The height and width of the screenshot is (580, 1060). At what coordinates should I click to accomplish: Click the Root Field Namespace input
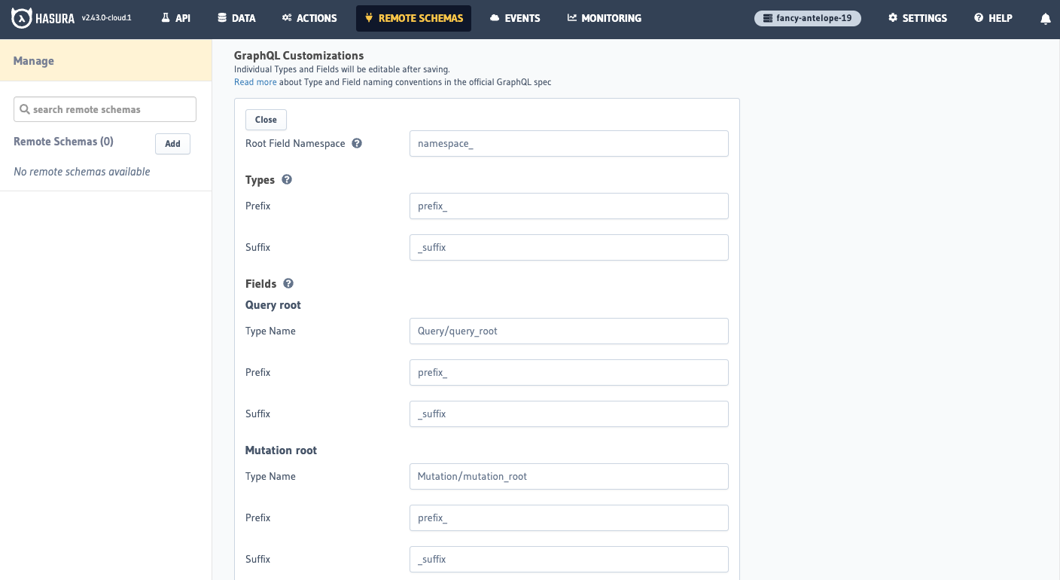click(568, 143)
